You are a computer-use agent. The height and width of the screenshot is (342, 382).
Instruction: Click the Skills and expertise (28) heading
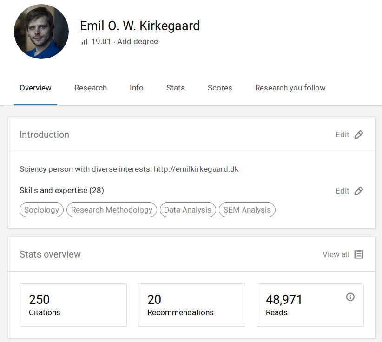click(62, 190)
